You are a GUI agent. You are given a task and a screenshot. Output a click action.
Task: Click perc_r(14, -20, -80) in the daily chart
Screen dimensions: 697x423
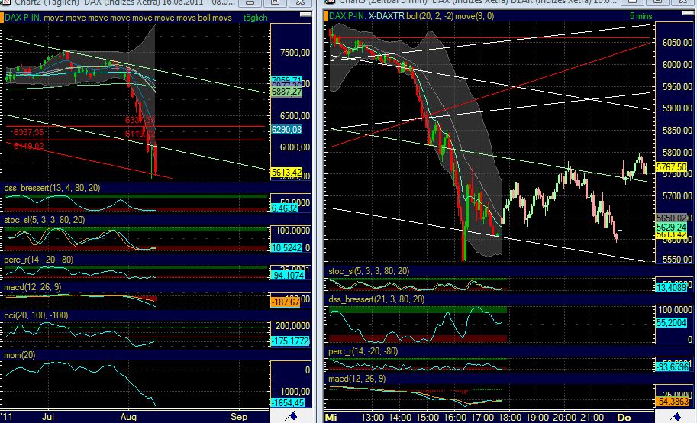pyautogui.click(x=39, y=260)
